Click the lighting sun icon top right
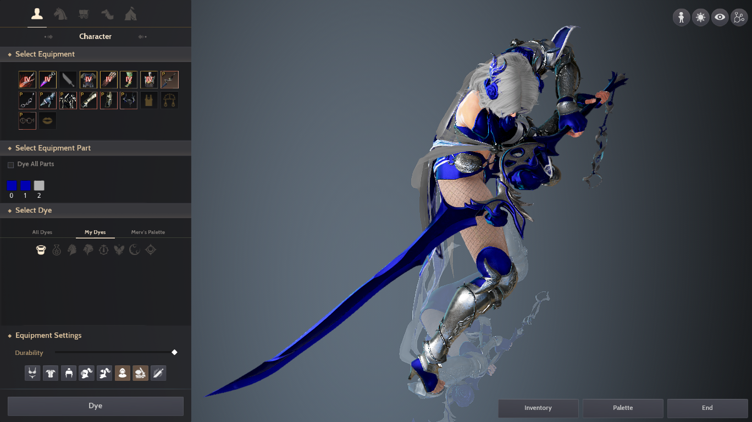Image resolution: width=752 pixels, height=422 pixels. [700, 17]
